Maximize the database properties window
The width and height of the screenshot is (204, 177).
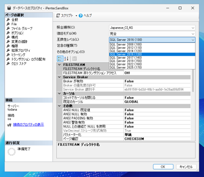pos(180,8)
